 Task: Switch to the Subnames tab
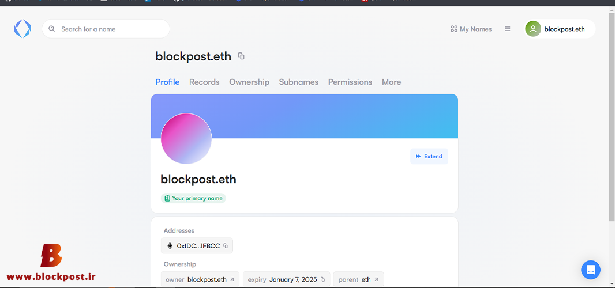pos(299,82)
